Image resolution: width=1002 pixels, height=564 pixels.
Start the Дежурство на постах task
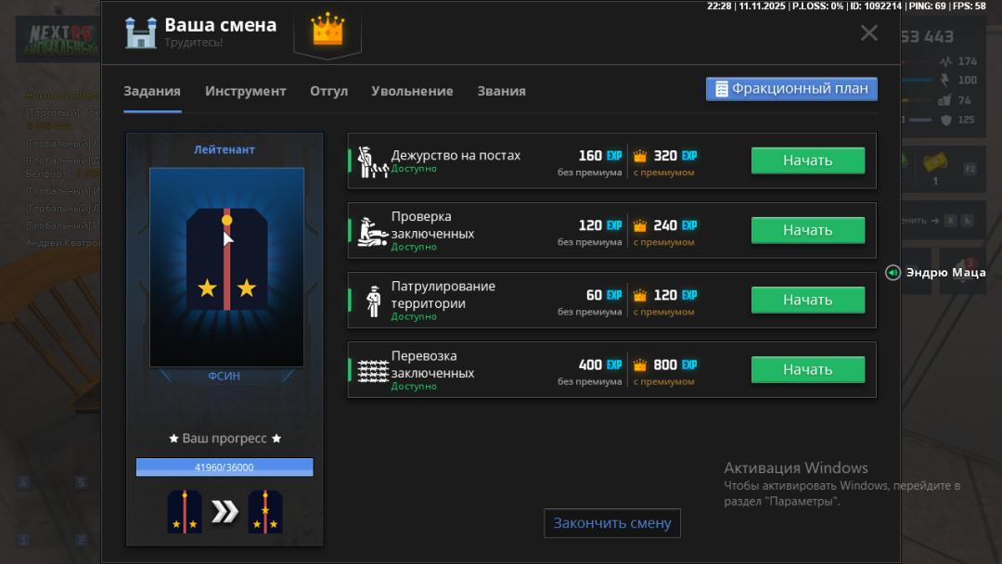[x=807, y=160]
